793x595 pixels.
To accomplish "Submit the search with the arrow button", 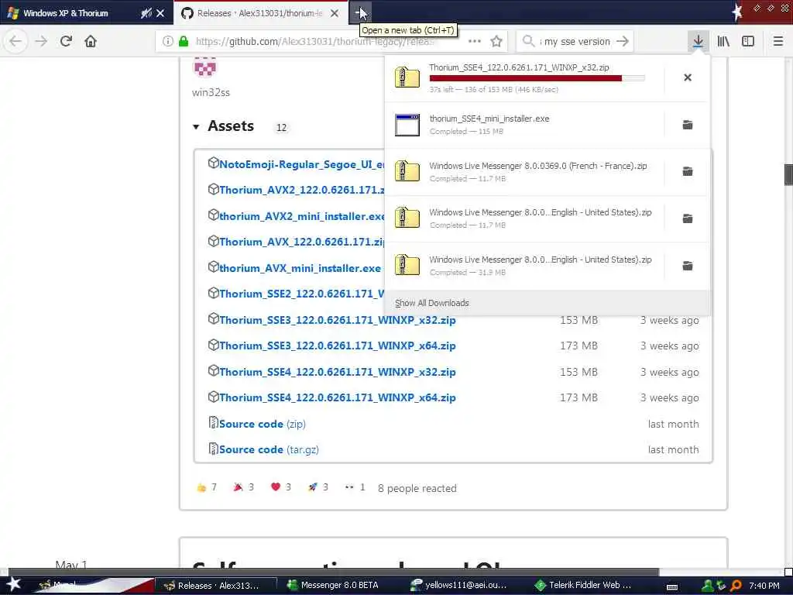I will point(623,41).
